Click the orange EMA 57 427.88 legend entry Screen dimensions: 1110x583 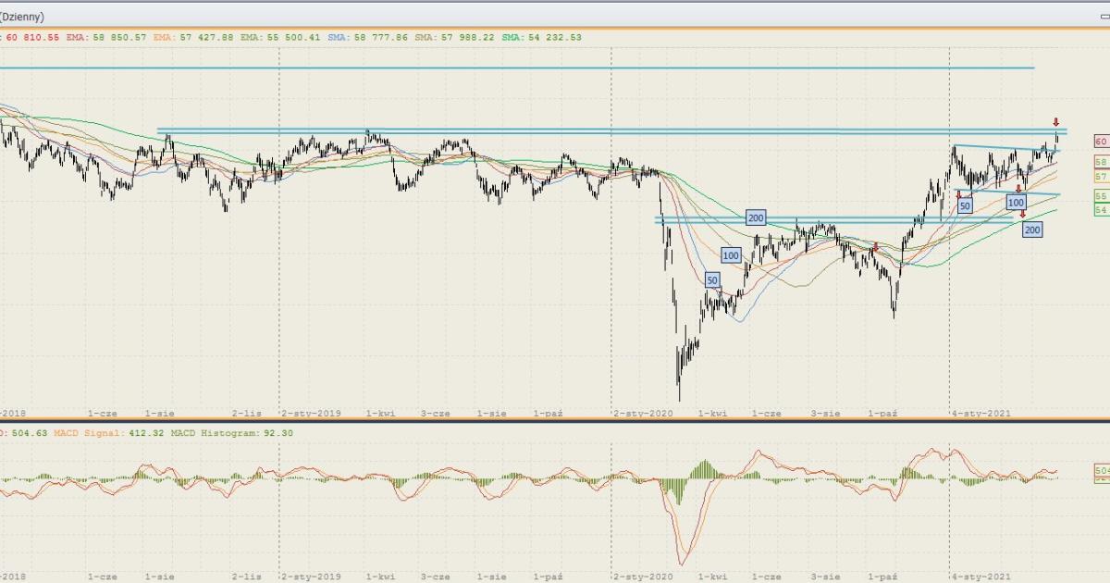[194, 37]
